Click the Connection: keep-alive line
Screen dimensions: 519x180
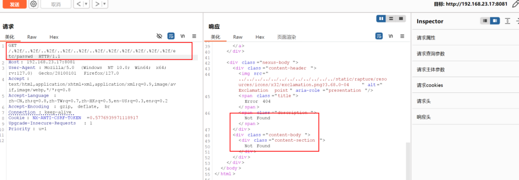click(x=40, y=112)
